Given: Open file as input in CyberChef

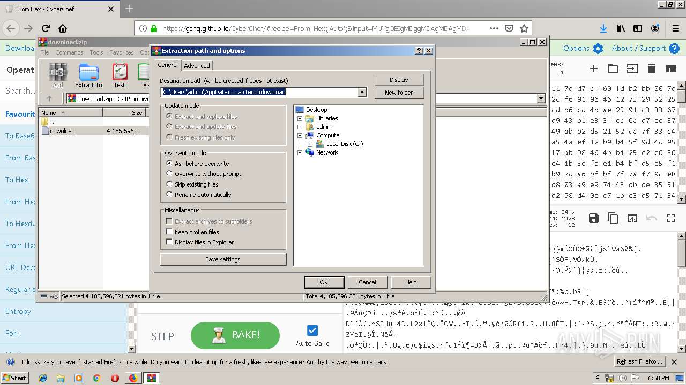Looking at the screenshot, I should coord(632,68).
